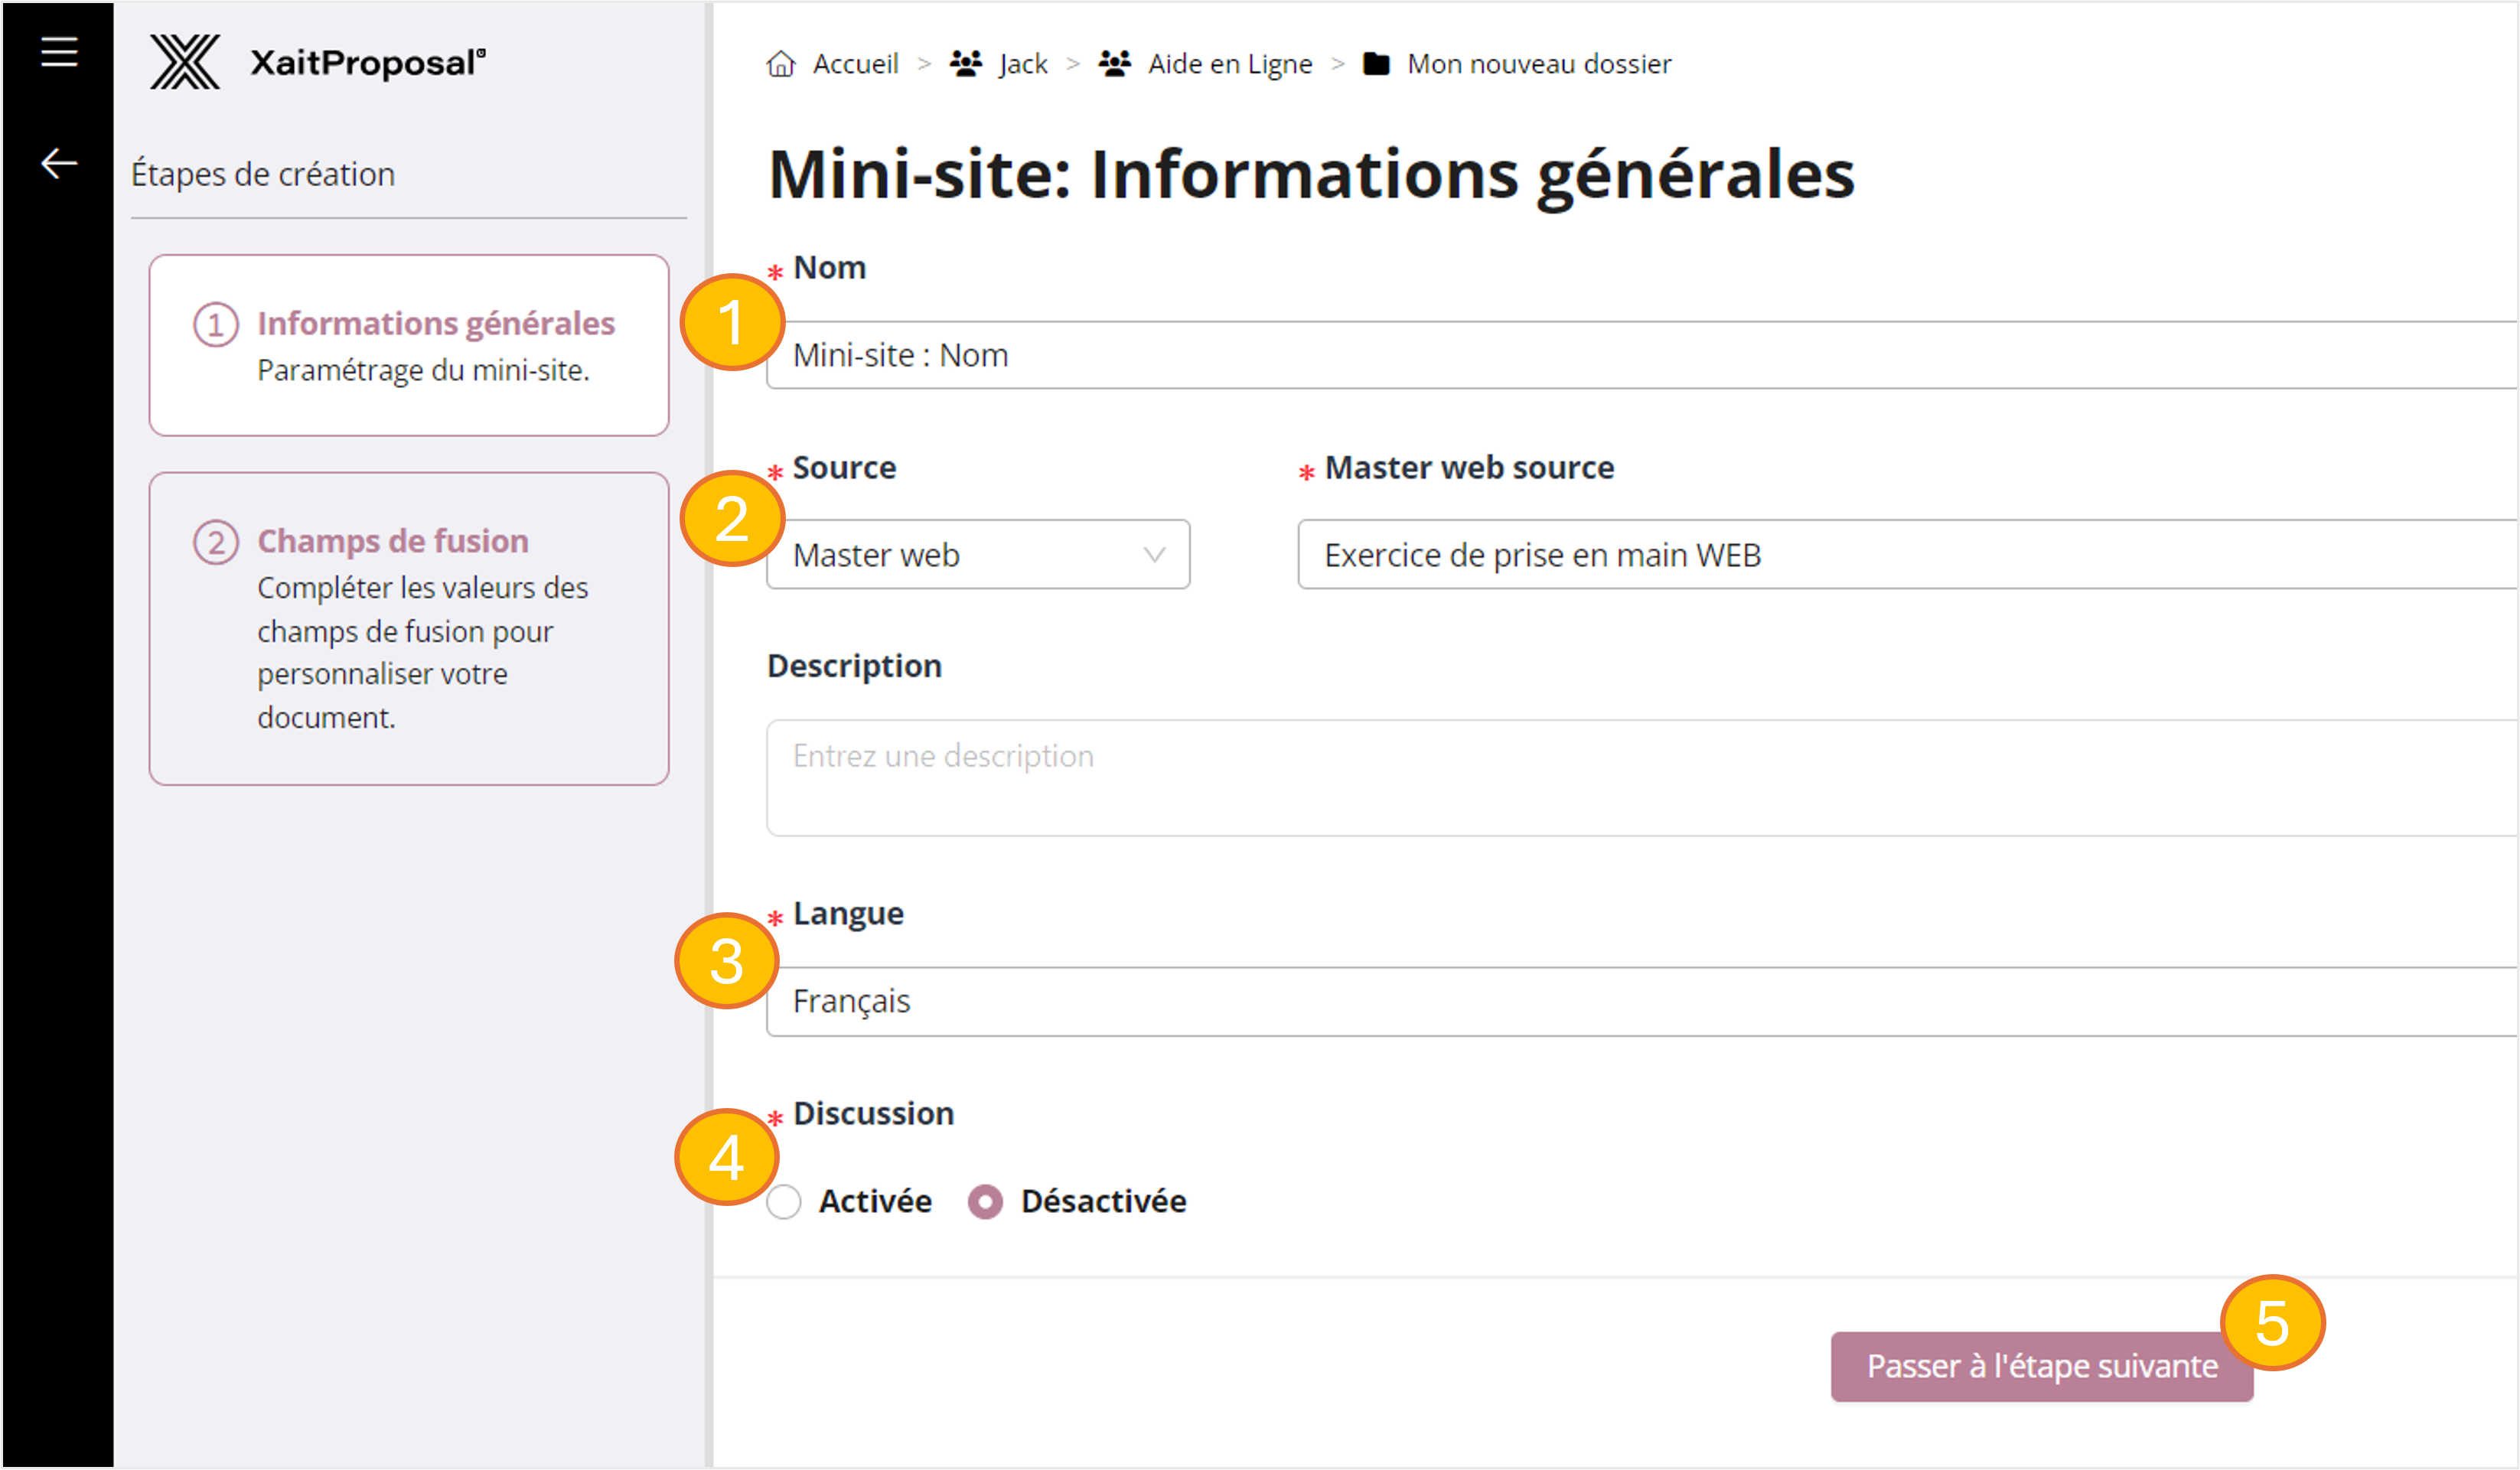Click the XaitProposal logo
Viewport: 2520px width, 1470px height.
[318, 62]
